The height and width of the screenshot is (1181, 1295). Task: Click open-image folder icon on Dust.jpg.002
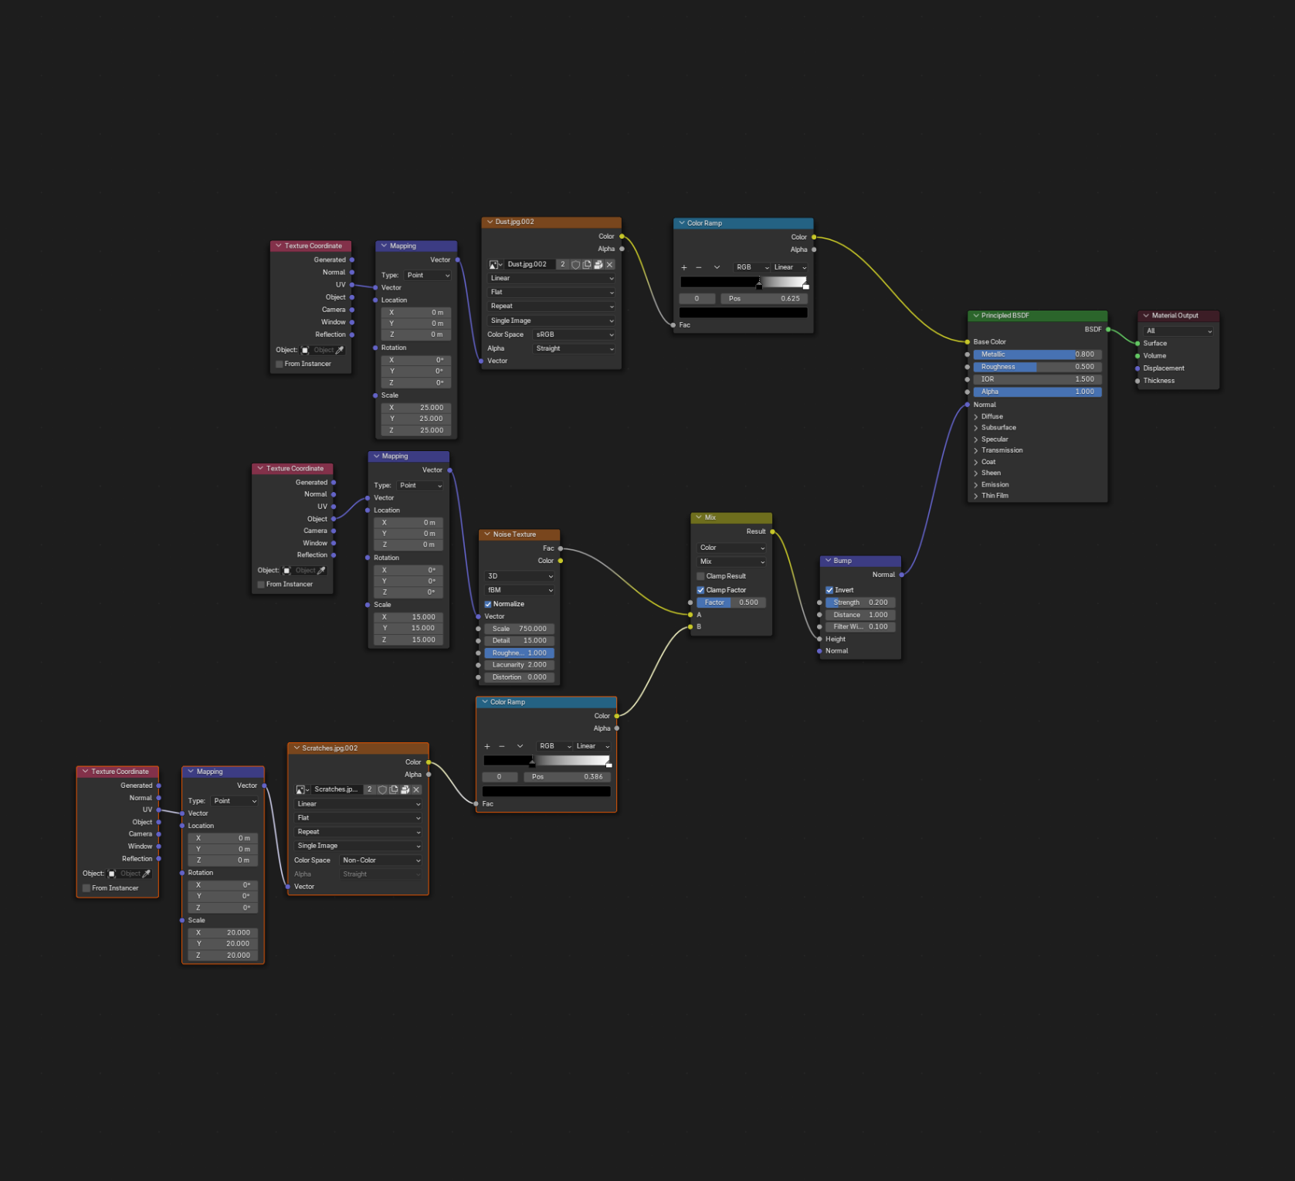598,265
